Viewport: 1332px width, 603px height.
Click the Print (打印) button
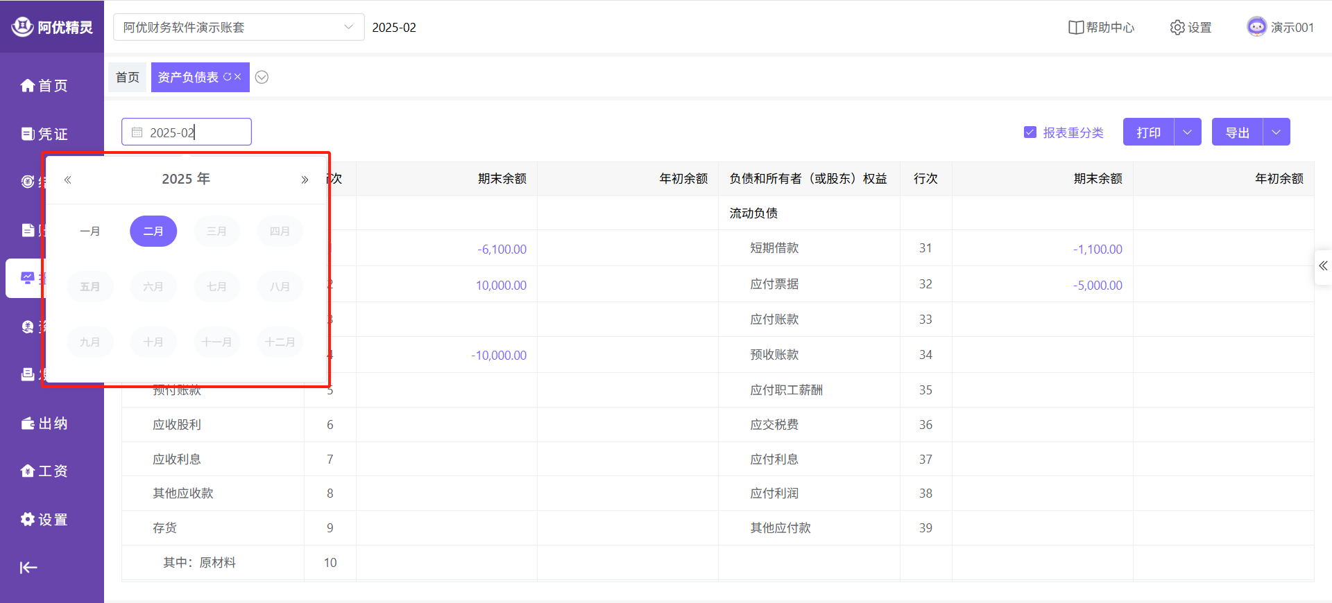click(1148, 132)
